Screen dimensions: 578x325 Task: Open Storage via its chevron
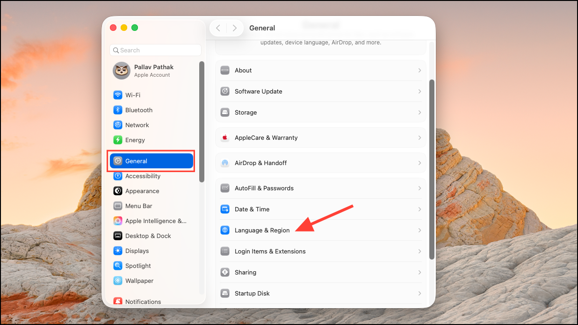click(419, 112)
